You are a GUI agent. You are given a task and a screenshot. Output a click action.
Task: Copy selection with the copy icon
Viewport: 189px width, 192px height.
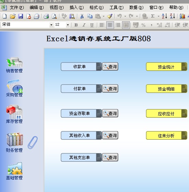90,16
